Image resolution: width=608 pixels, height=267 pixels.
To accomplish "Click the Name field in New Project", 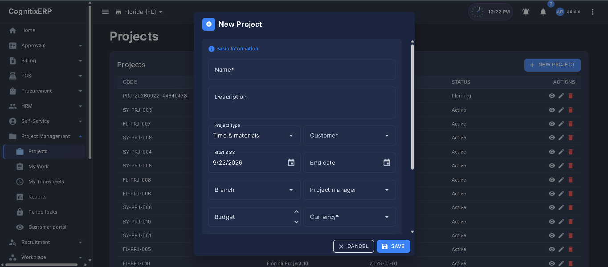I will (302, 70).
